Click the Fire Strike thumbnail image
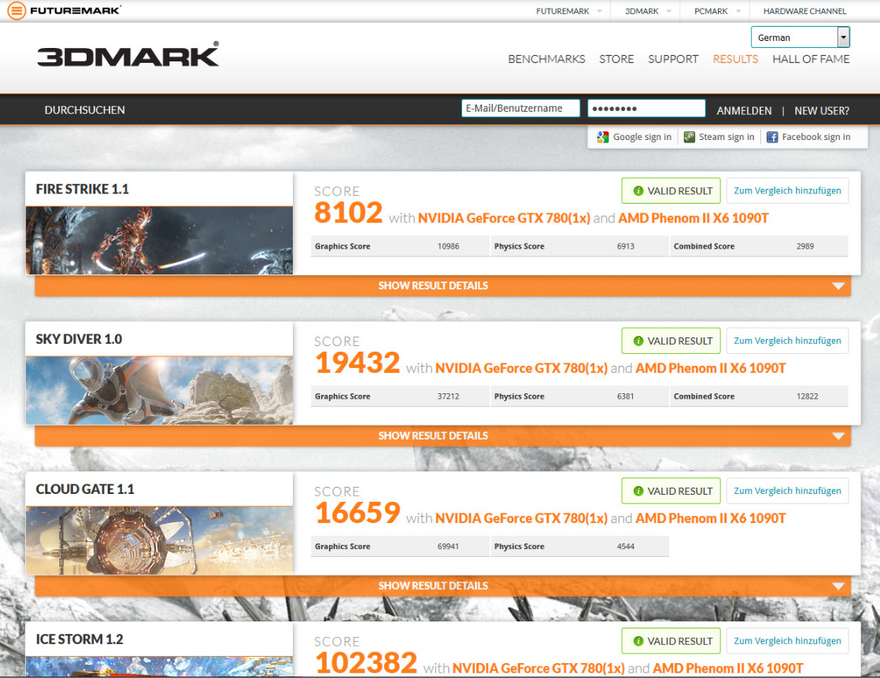 point(159,240)
